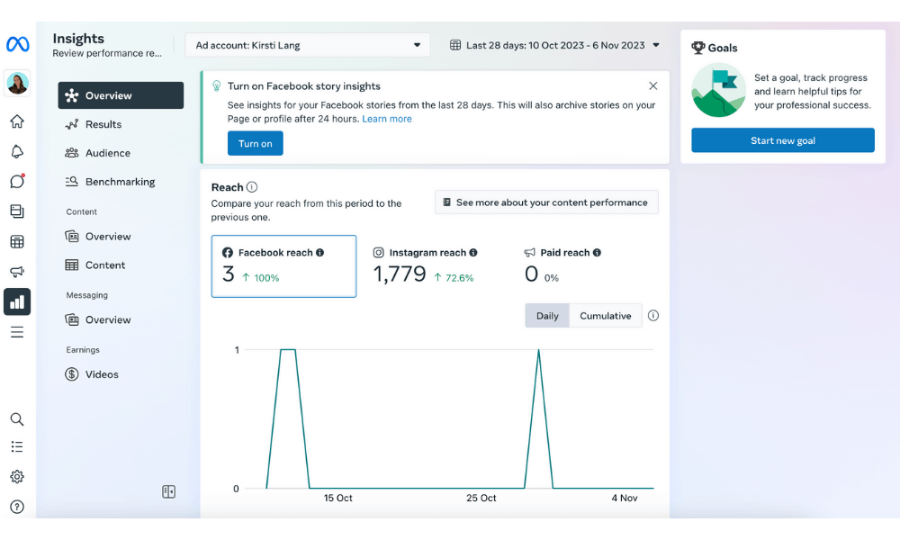This screenshot has height=540, width=900.
Task: Open the Learn more link
Action: 387,118
